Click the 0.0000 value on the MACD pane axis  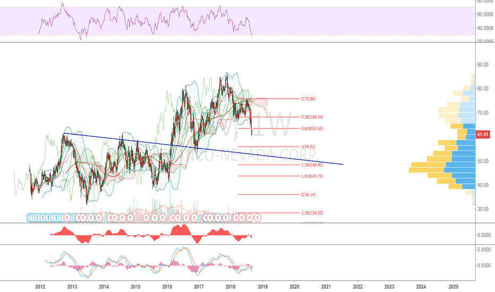(484, 265)
